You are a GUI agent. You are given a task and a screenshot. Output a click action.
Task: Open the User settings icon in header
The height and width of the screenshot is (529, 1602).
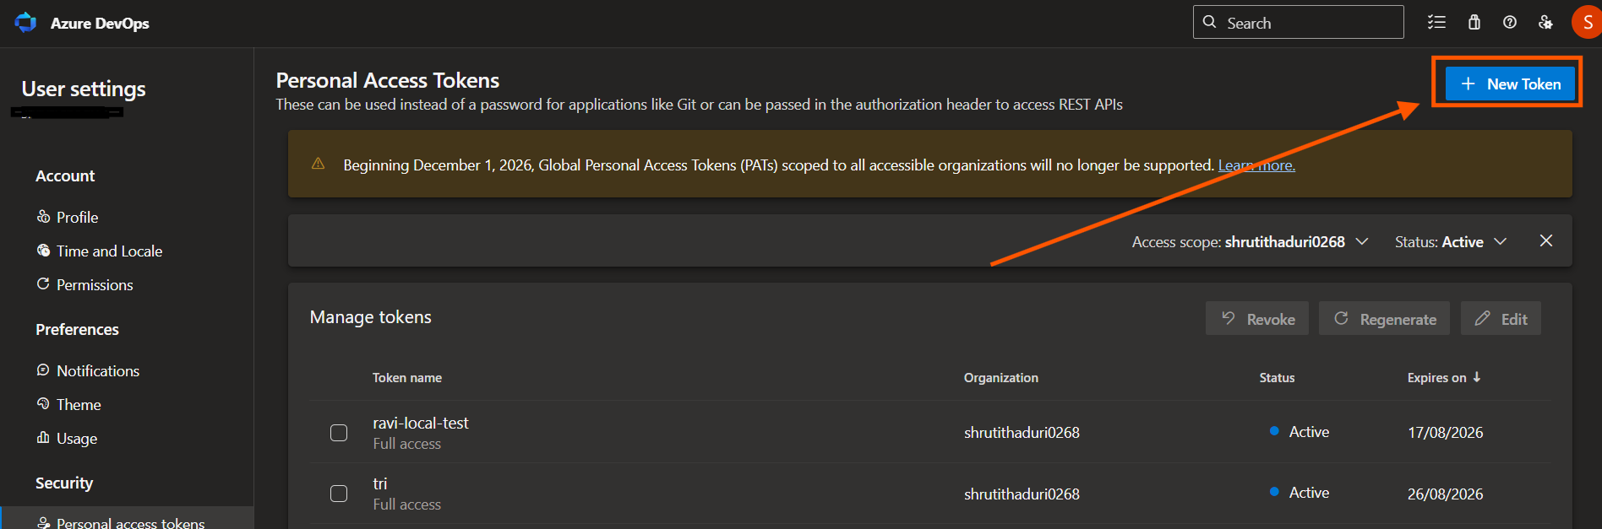pyautogui.click(x=1545, y=22)
